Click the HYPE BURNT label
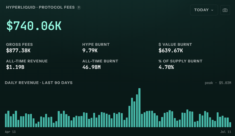Image resolution: width=235 pixels, height=136 pixels. click(x=96, y=44)
